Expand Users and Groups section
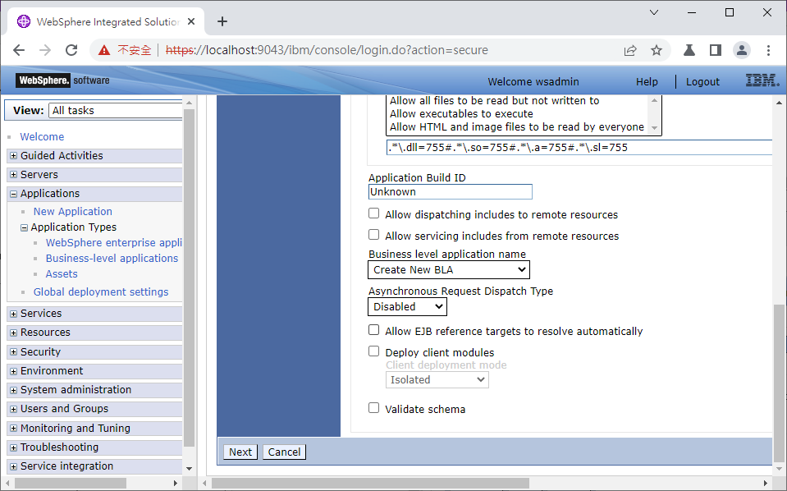Image resolution: width=787 pixels, height=491 pixels. click(x=14, y=409)
